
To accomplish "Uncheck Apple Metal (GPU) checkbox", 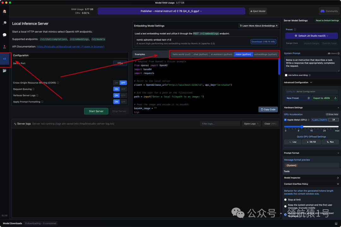I will click(285, 120).
